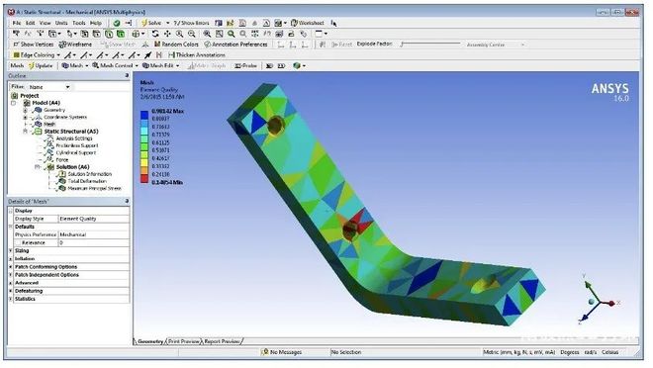This screenshot has width=653, height=368.
Task: Switch to the Print Preview tab
Action: (184, 341)
